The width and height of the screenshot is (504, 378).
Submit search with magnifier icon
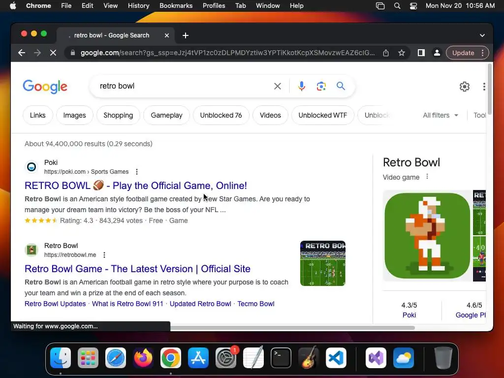[341, 86]
